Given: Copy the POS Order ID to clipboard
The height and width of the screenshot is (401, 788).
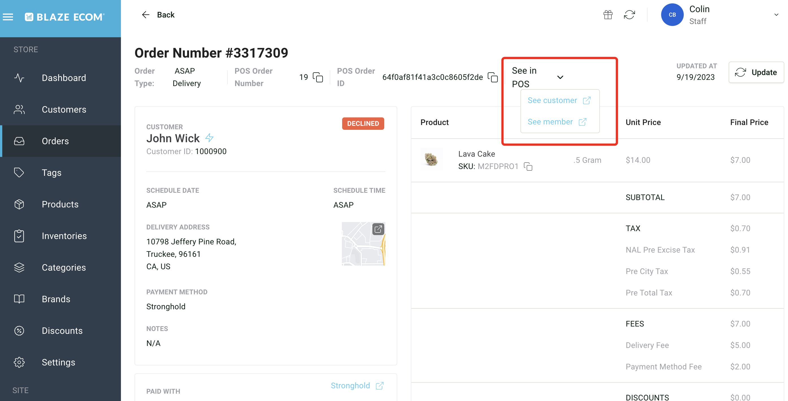Looking at the screenshot, I should point(493,78).
